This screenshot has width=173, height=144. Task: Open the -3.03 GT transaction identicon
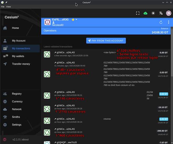[47, 74]
